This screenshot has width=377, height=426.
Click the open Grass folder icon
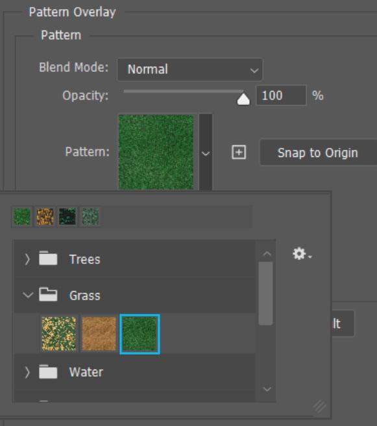[x=48, y=294]
